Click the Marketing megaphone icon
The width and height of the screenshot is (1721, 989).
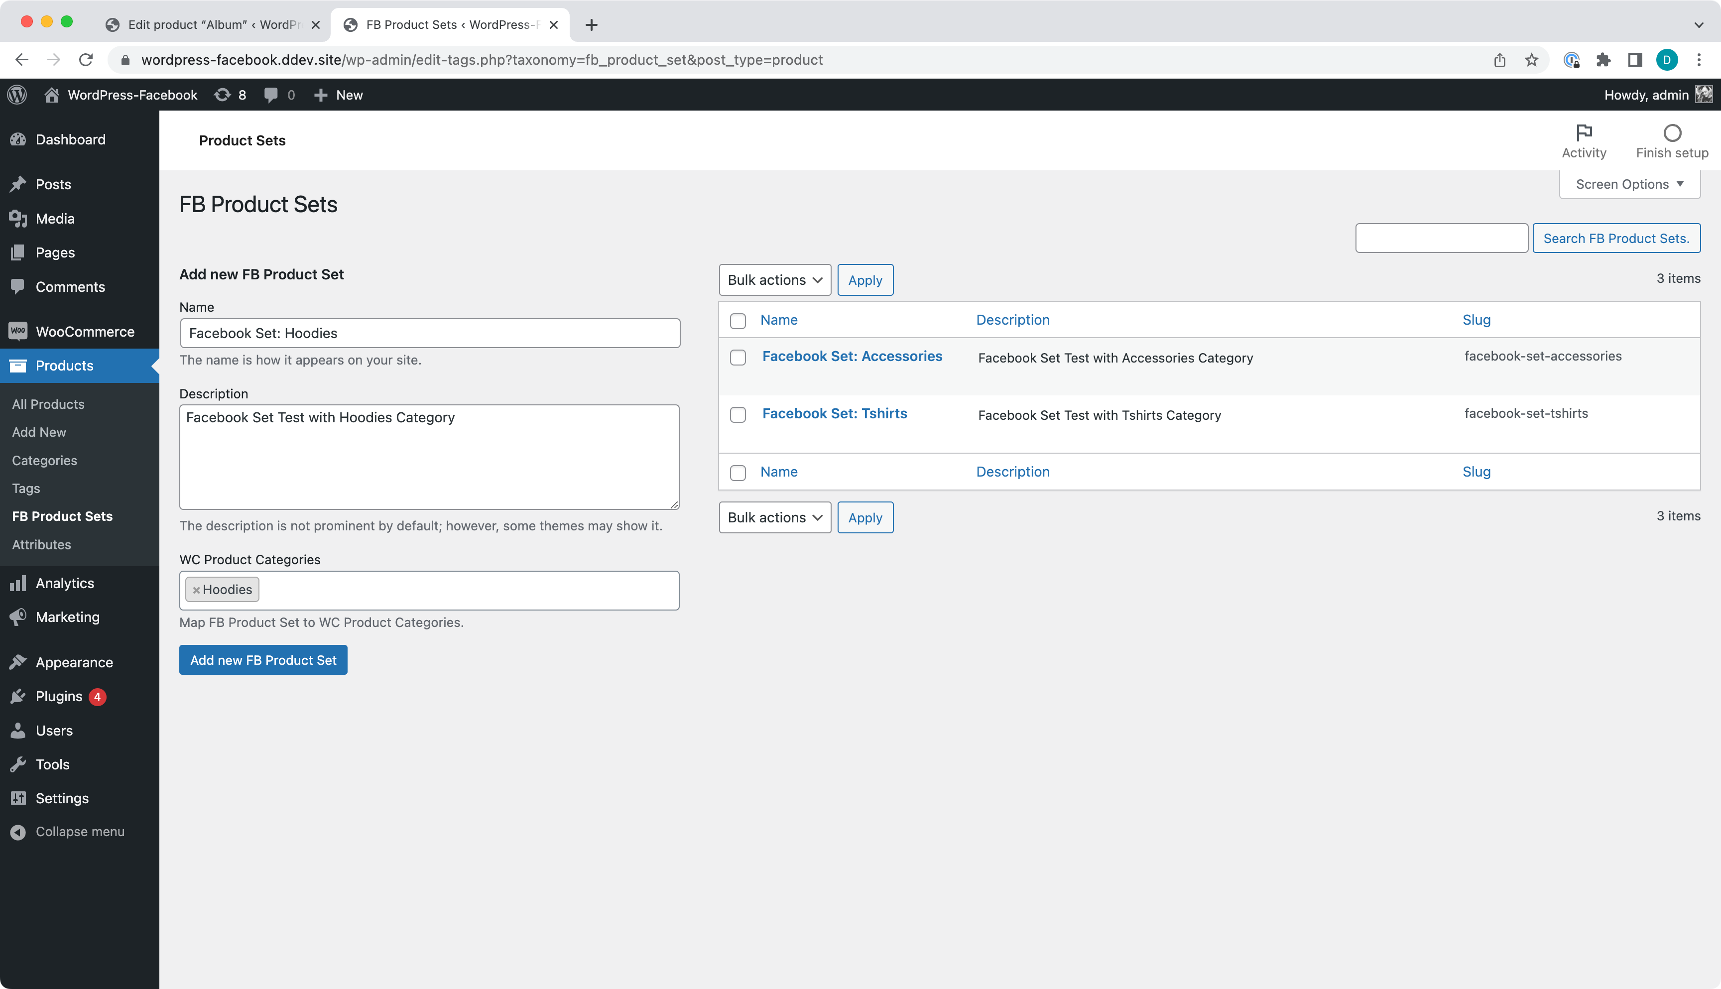pos(18,617)
